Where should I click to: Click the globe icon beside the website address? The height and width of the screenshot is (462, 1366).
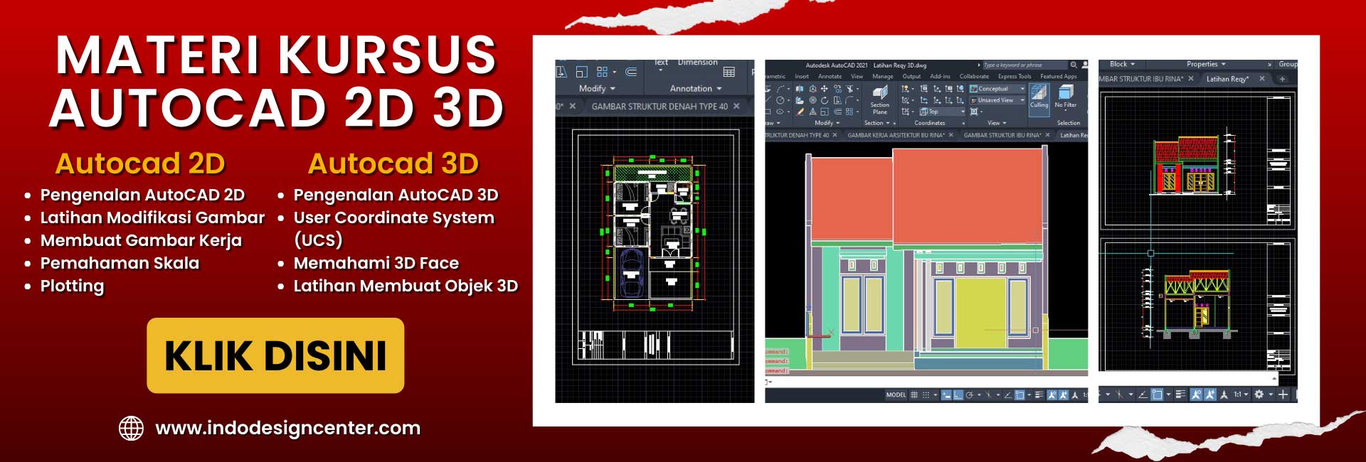tap(131, 428)
